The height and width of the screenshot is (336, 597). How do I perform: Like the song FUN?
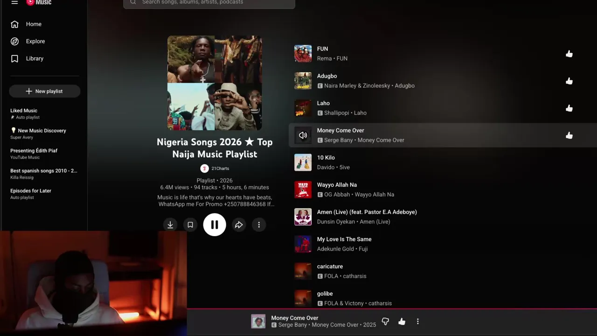point(569,54)
